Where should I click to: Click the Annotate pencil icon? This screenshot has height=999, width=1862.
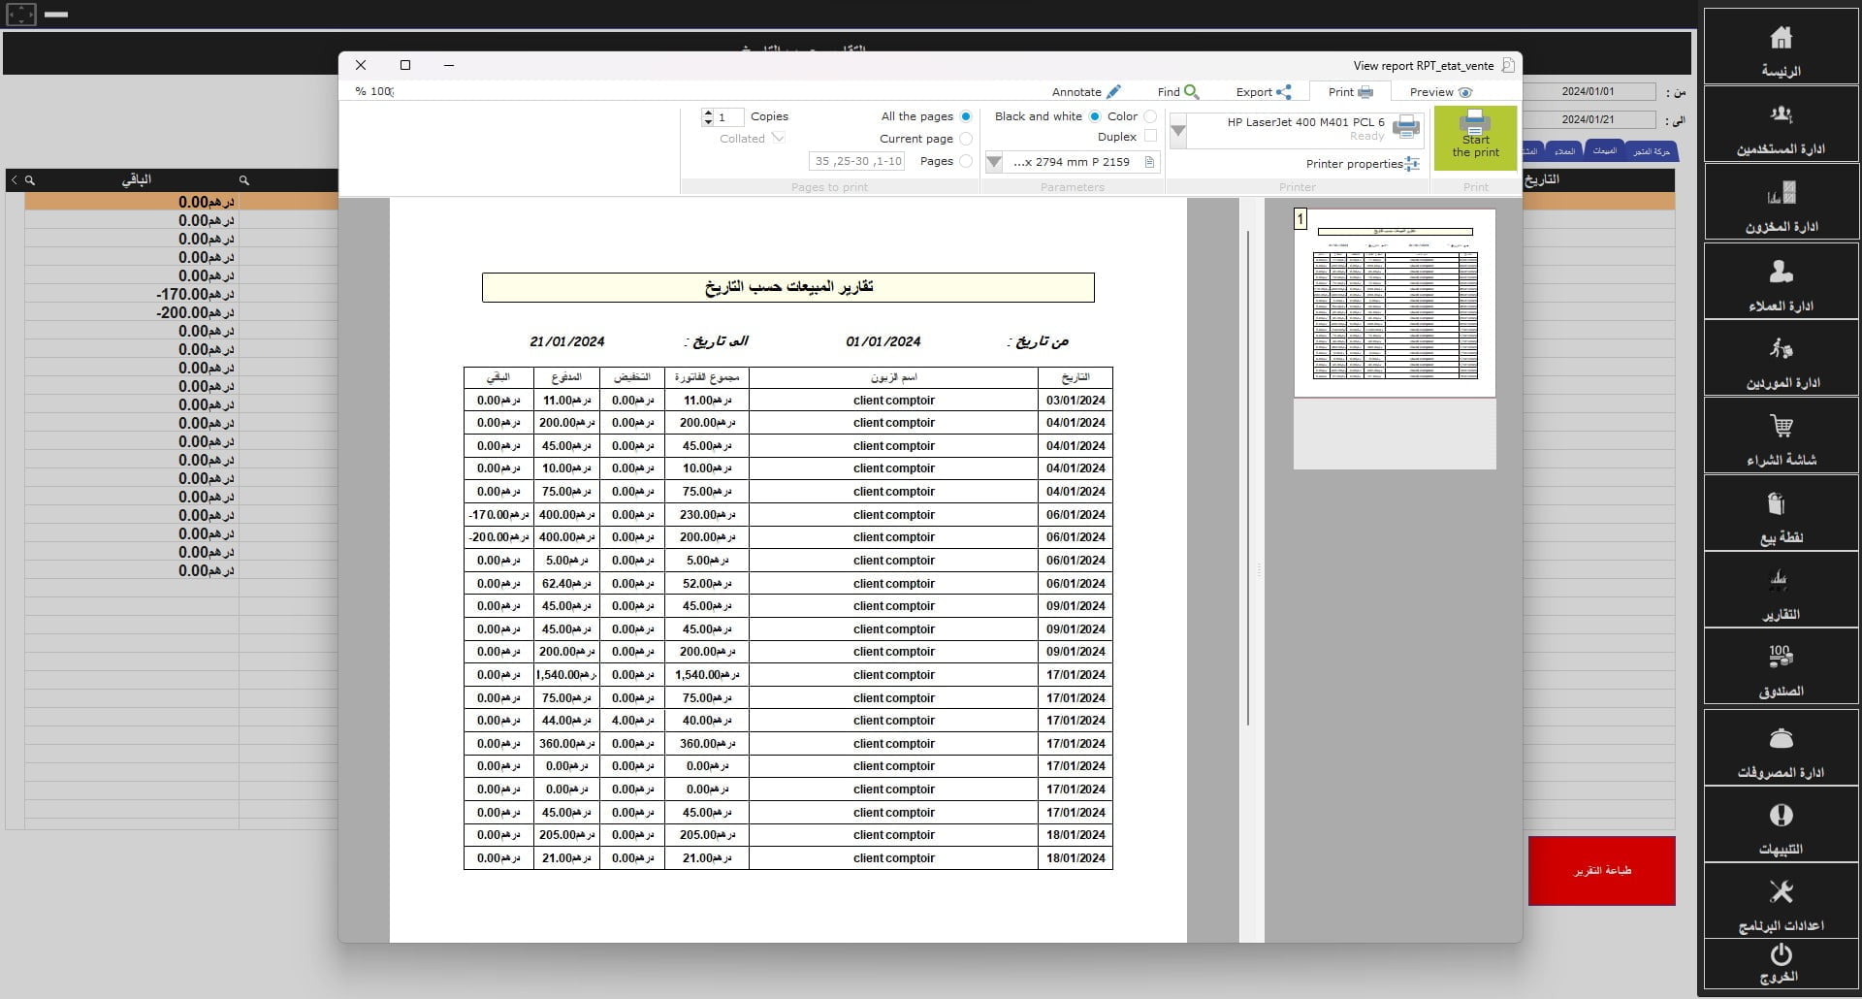coord(1113,92)
